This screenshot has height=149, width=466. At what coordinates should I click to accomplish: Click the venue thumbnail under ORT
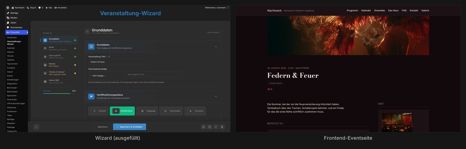click(x=397, y=122)
